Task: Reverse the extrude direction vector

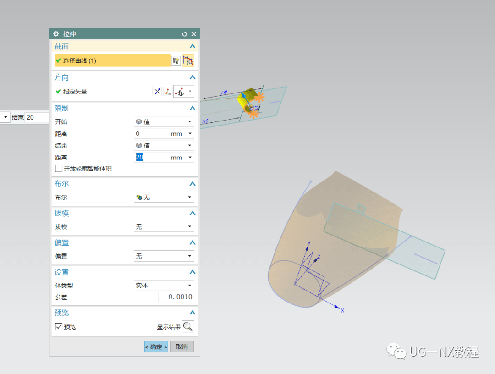Action: (x=157, y=92)
